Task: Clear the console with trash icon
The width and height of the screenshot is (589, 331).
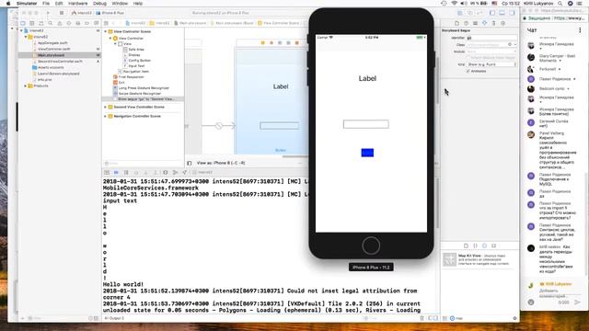Action: (x=422, y=318)
